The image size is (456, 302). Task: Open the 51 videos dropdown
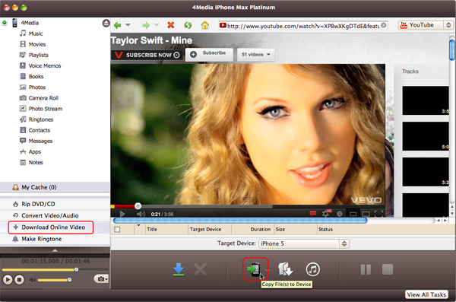tap(256, 55)
